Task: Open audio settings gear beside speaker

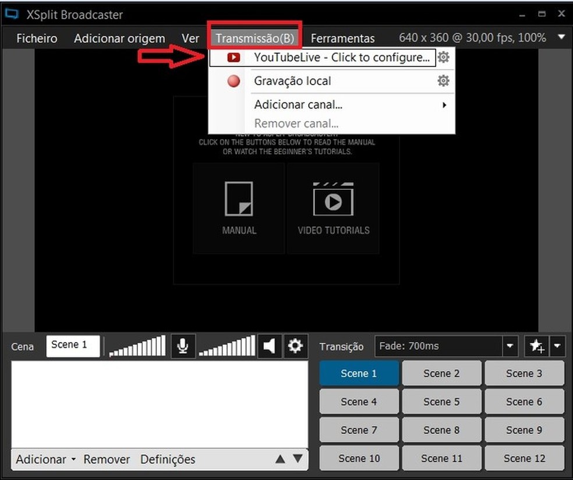Action: (x=296, y=346)
